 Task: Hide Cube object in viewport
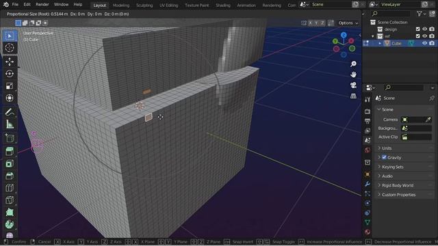click(x=424, y=43)
